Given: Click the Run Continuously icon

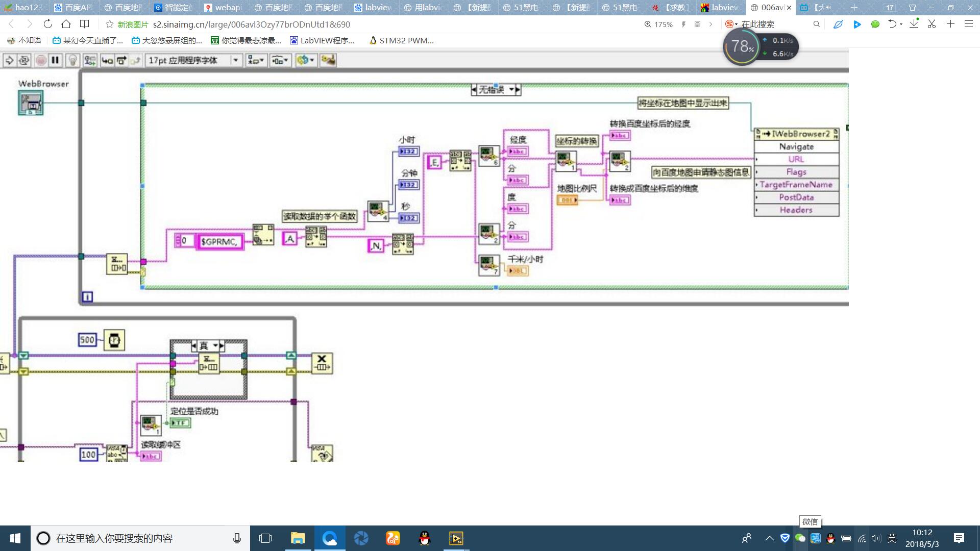Looking at the screenshot, I should 24,60.
